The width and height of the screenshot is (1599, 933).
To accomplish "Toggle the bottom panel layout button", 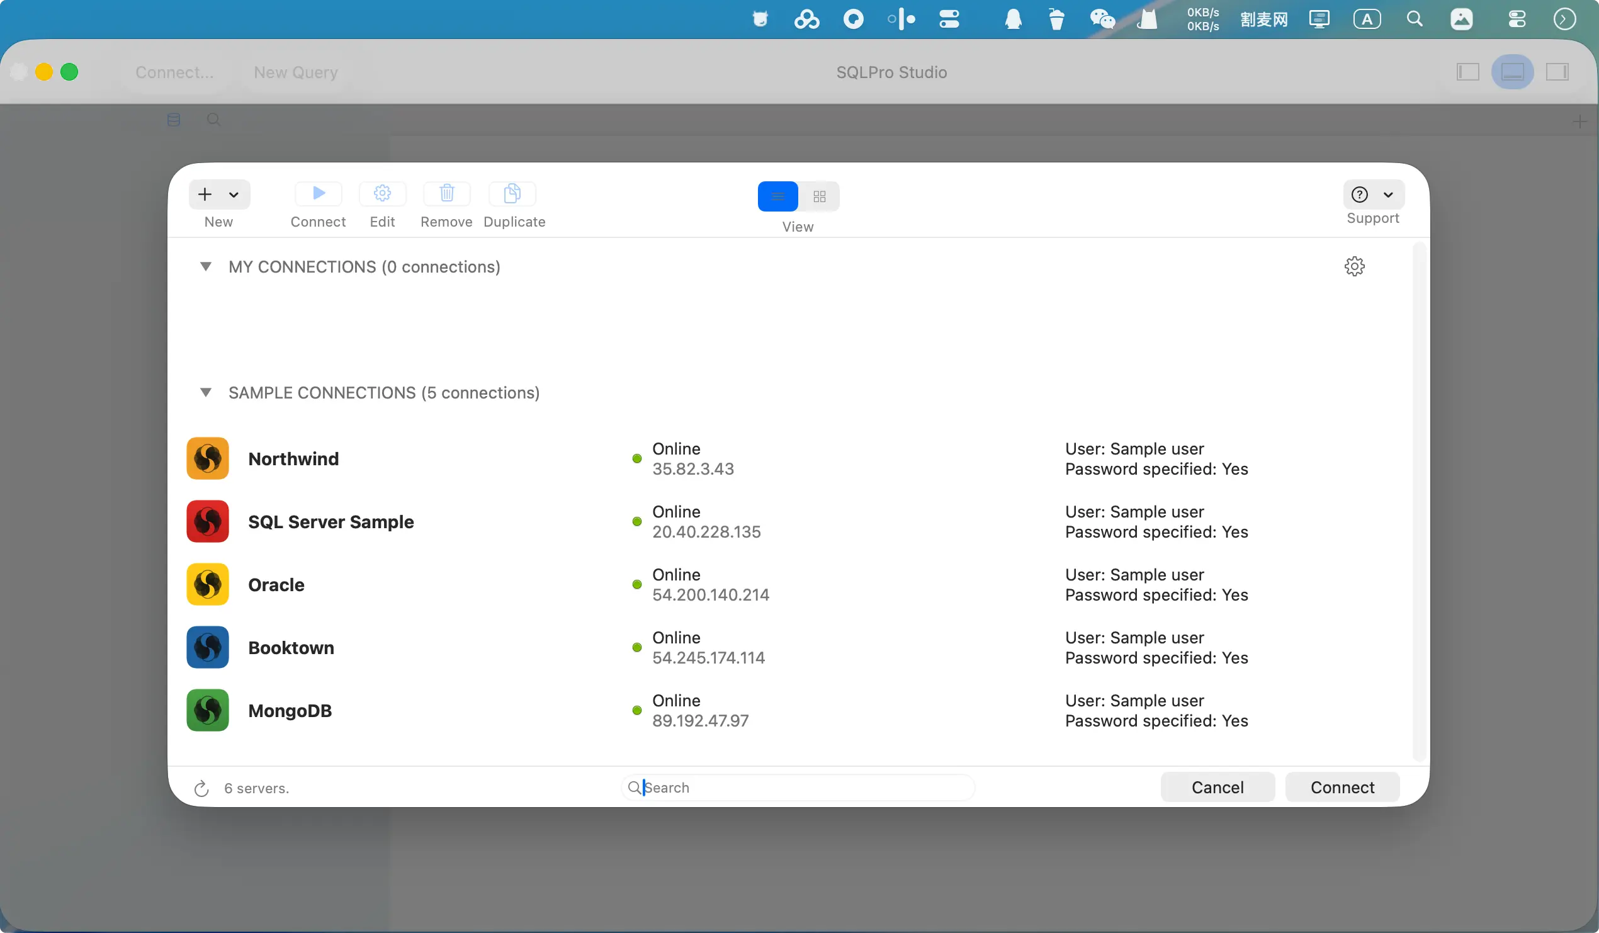I will pyautogui.click(x=1512, y=72).
